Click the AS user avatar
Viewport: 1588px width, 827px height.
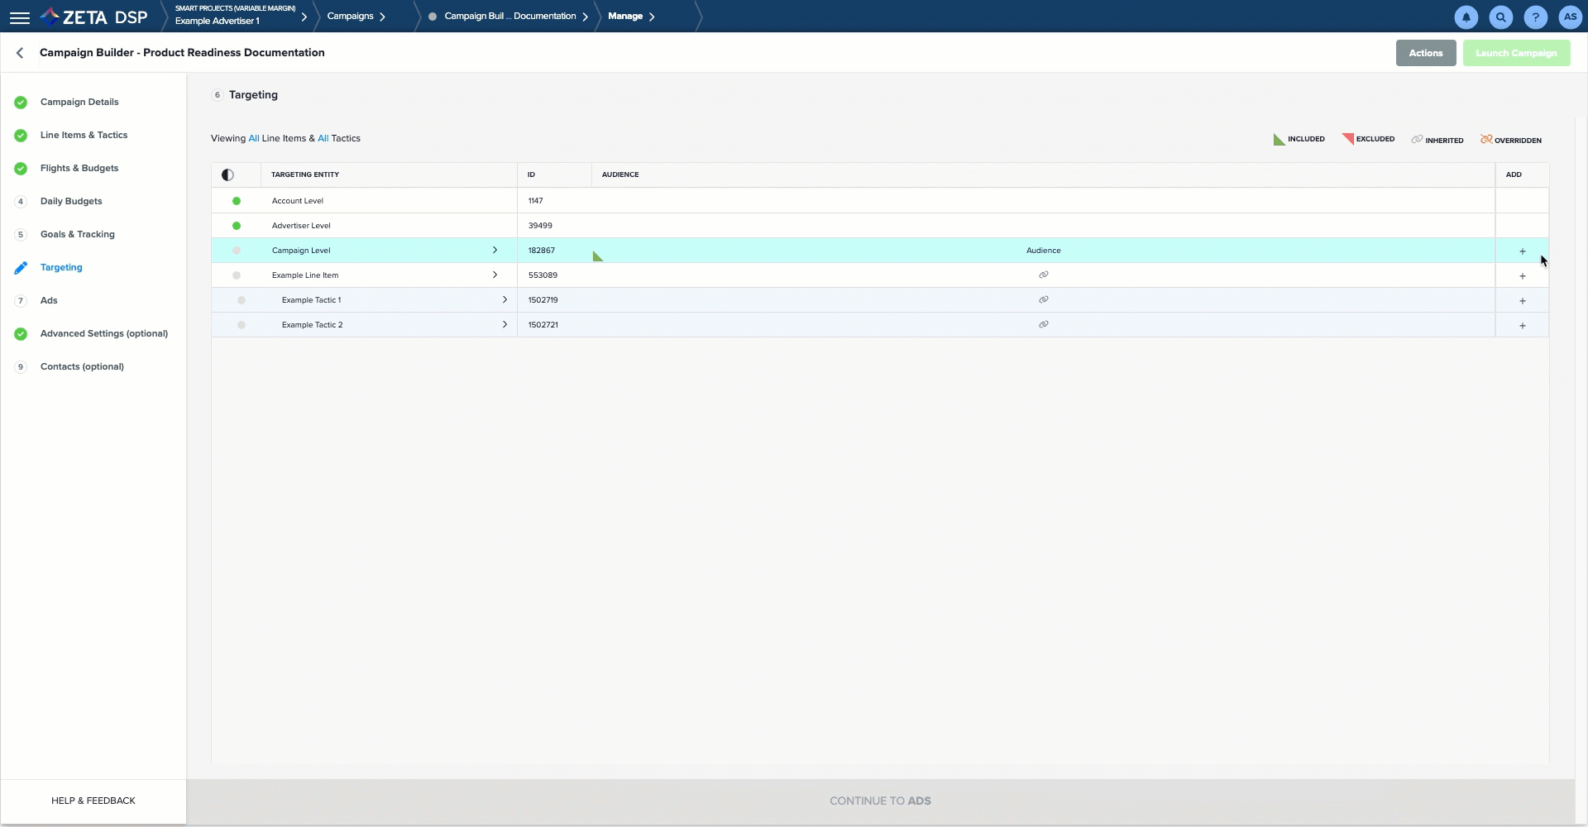[1570, 17]
